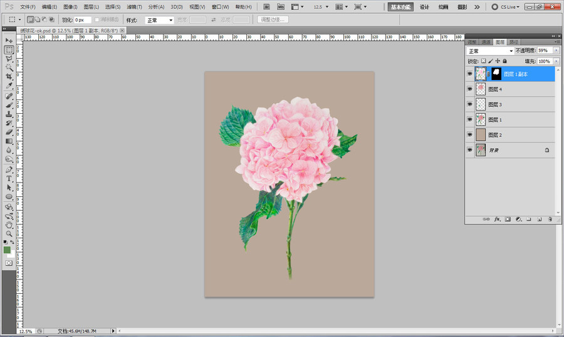564x337 pixels.
Task: Switch to the 绘画 workspace
Action: tap(444, 7)
